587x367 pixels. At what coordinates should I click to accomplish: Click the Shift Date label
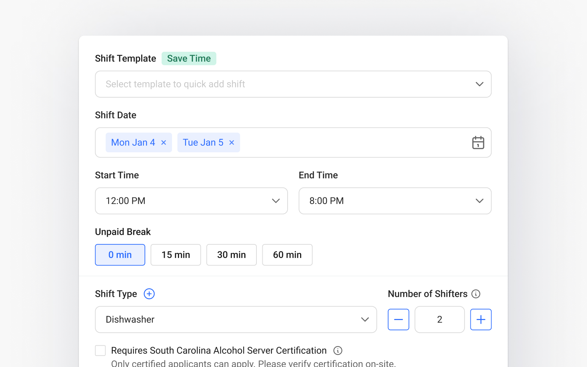[116, 115]
